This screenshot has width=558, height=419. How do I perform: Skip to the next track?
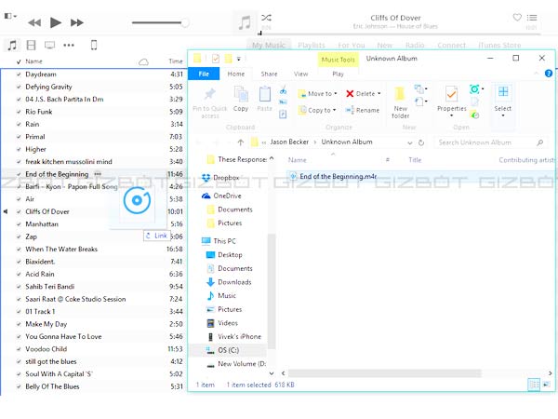point(78,22)
